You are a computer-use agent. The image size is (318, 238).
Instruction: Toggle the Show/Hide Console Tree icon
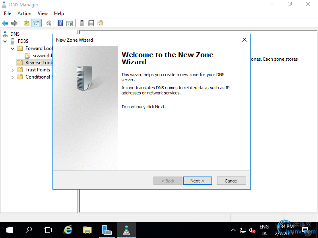pyautogui.click(x=36, y=23)
